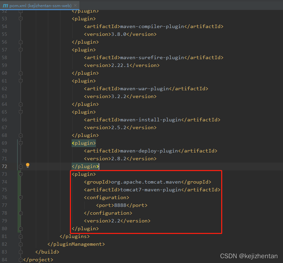Collapse the plugin block at its line 64 end marker

click(21, 104)
